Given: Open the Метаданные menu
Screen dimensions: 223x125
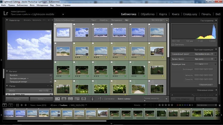Looking at the screenshot, I should pyautogui.click(x=42, y=5).
